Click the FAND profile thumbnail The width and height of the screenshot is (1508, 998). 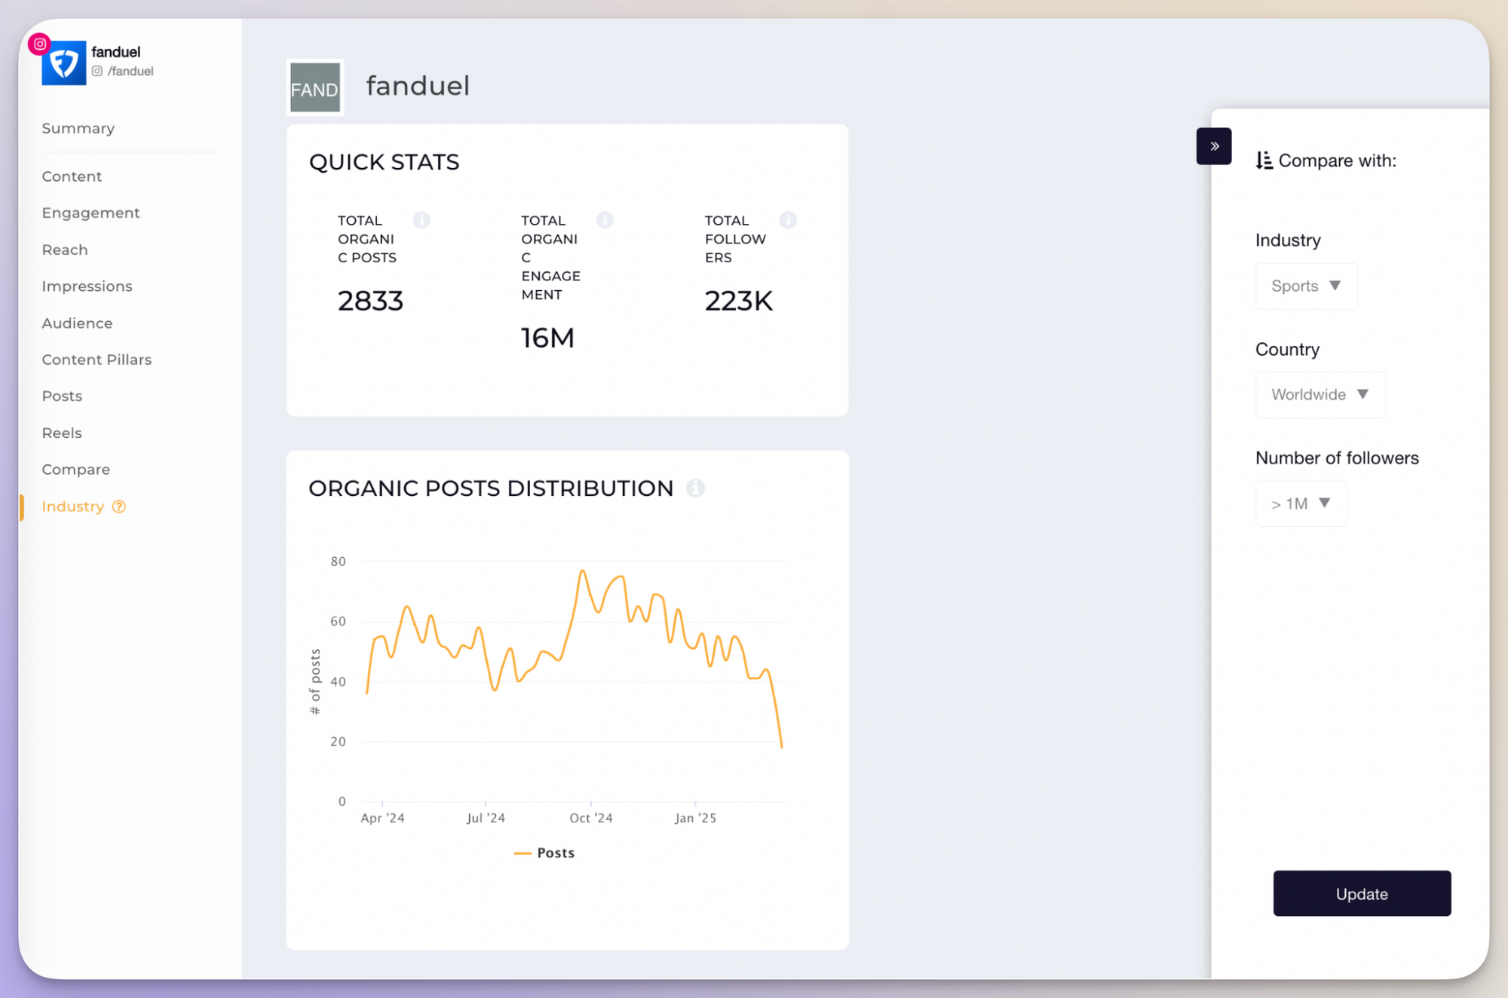point(315,87)
